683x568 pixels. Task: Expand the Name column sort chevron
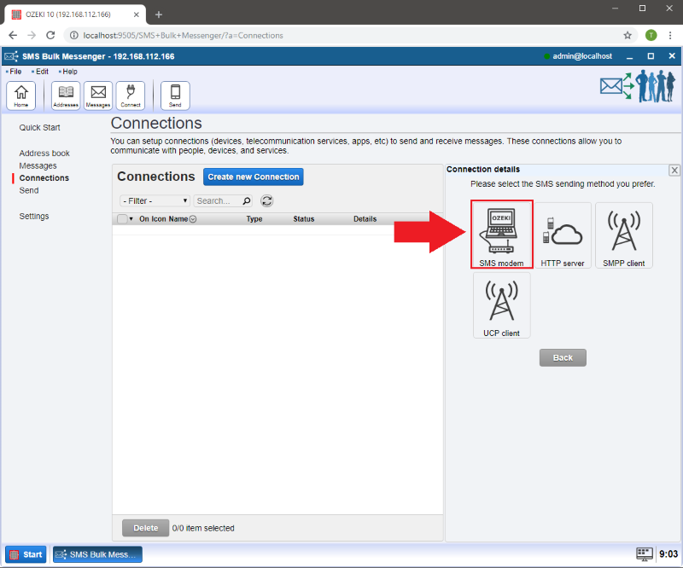pos(193,219)
